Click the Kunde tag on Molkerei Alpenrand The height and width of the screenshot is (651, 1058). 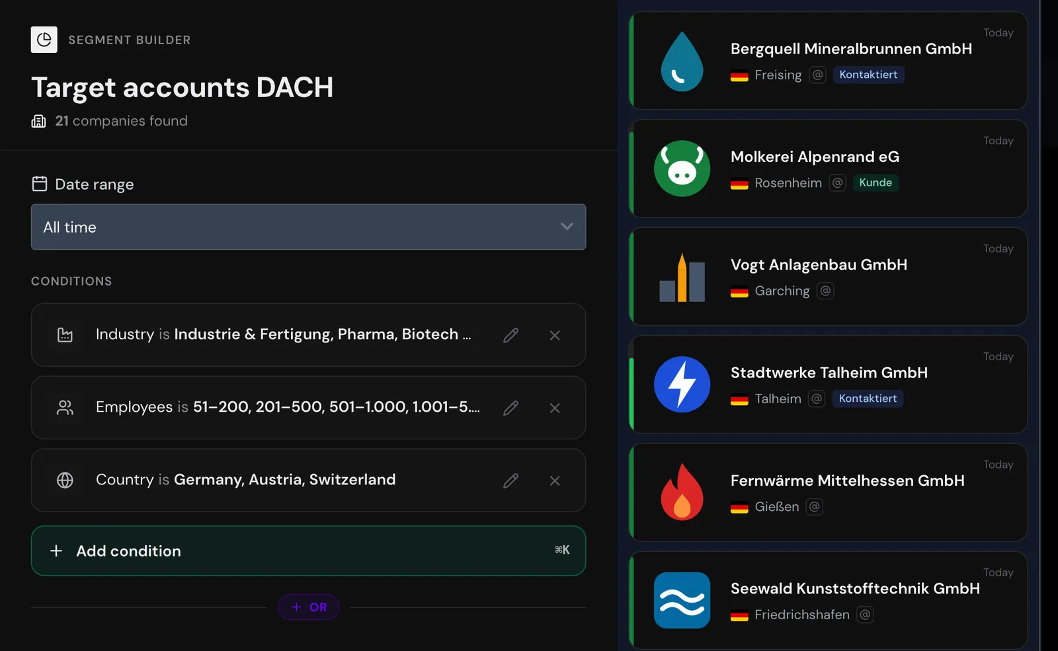coord(875,182)
